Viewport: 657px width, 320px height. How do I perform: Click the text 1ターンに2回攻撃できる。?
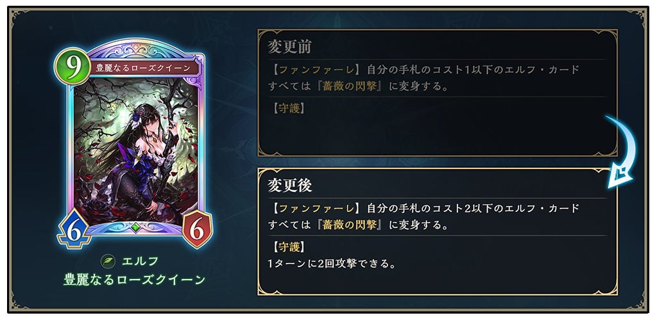[332, 264]
